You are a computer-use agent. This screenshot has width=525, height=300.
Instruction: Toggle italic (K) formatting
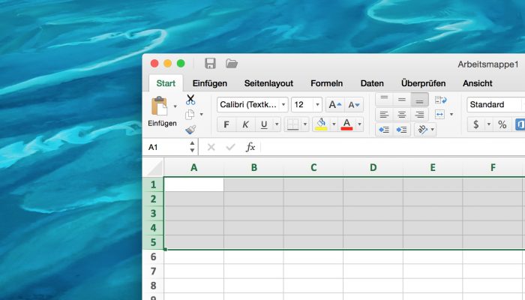coord(245,124)
